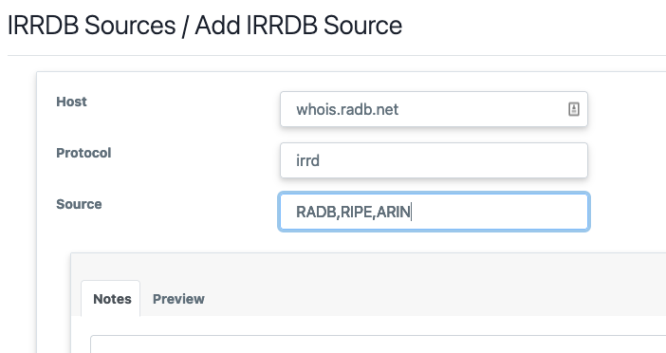Click the Host field label
Image resolution: width=666 pixels, height=353 pixels.
(x=71, y=102)
